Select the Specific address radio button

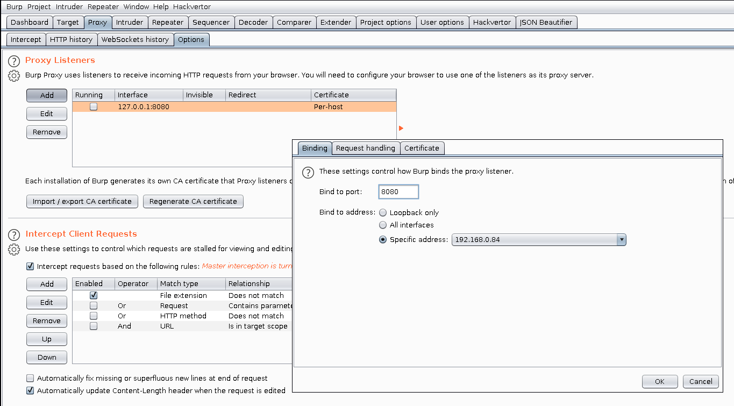tap(383, 239)
